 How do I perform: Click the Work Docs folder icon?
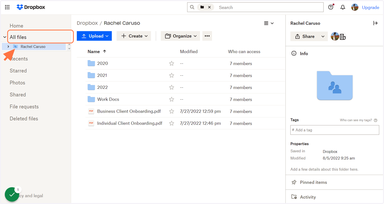coord(91,99)
